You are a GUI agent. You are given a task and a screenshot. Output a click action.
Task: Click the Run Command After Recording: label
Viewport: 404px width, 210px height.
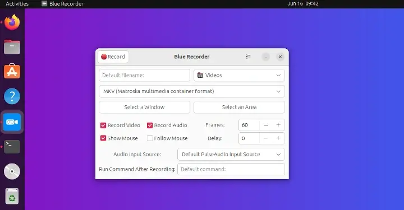(137, 169)
